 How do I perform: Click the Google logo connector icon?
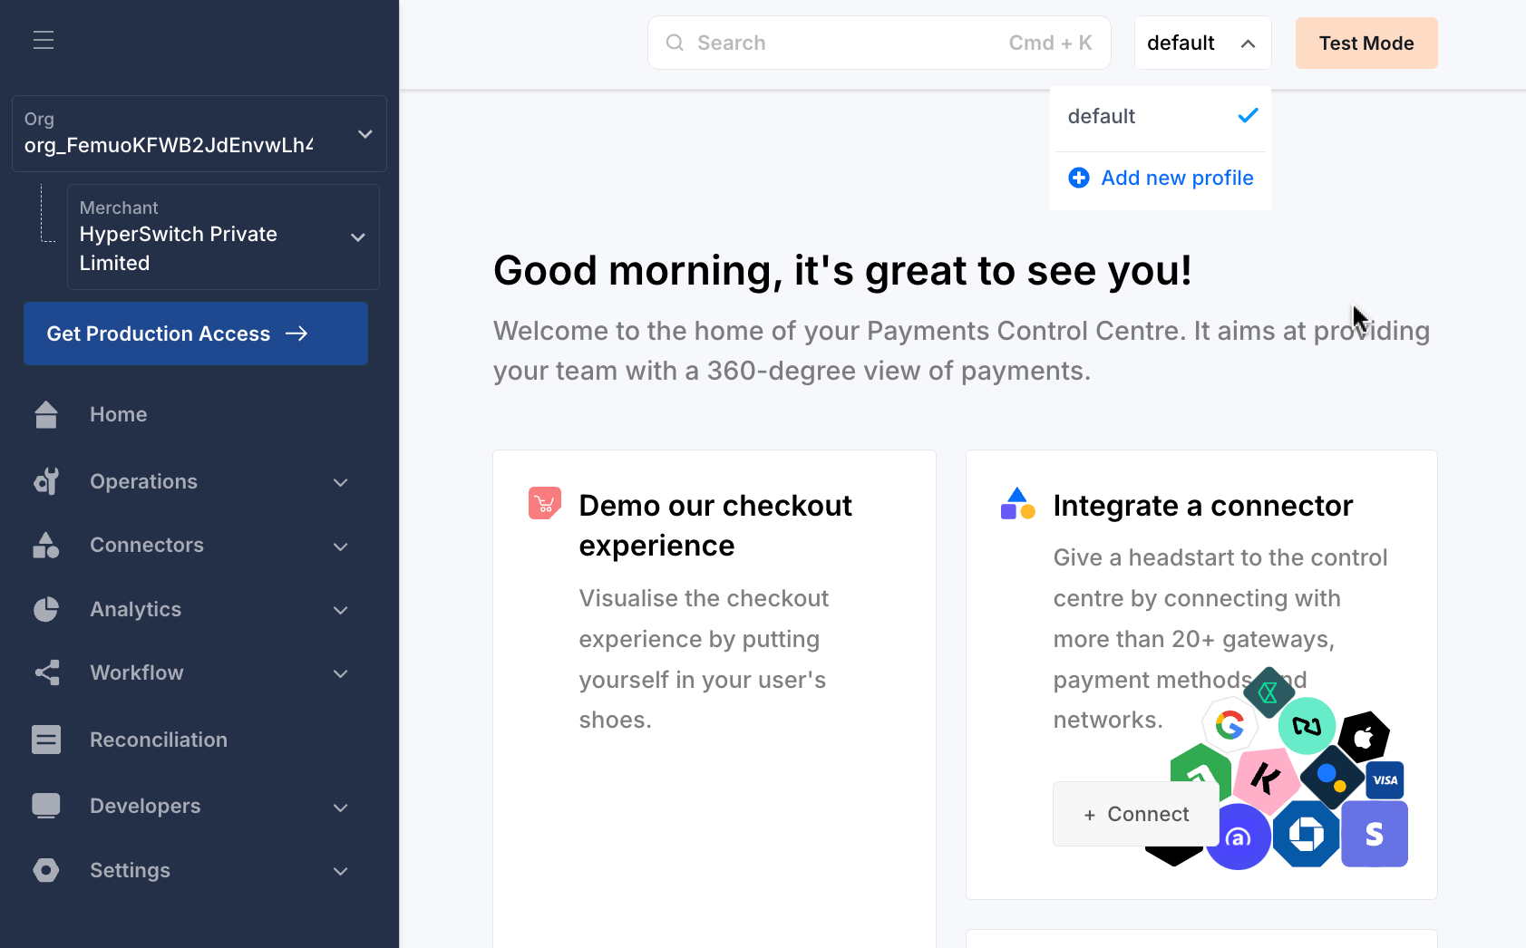coord(1230,725)
